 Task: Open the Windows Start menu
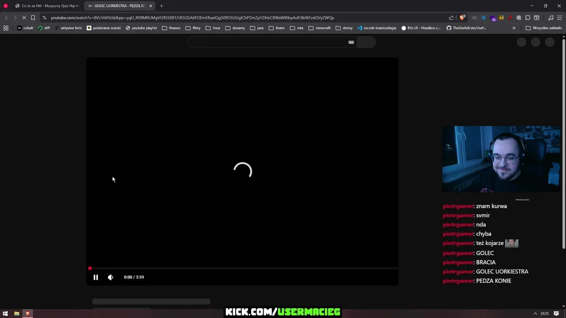tap(5, 314)
